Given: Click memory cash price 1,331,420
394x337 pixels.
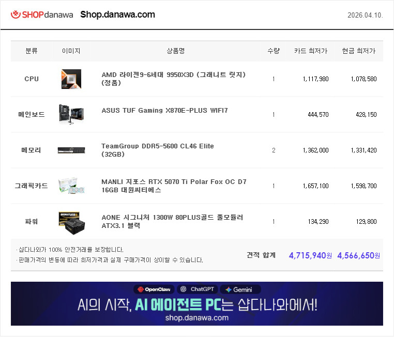Looking at the screenshot, I should (363, 150).
